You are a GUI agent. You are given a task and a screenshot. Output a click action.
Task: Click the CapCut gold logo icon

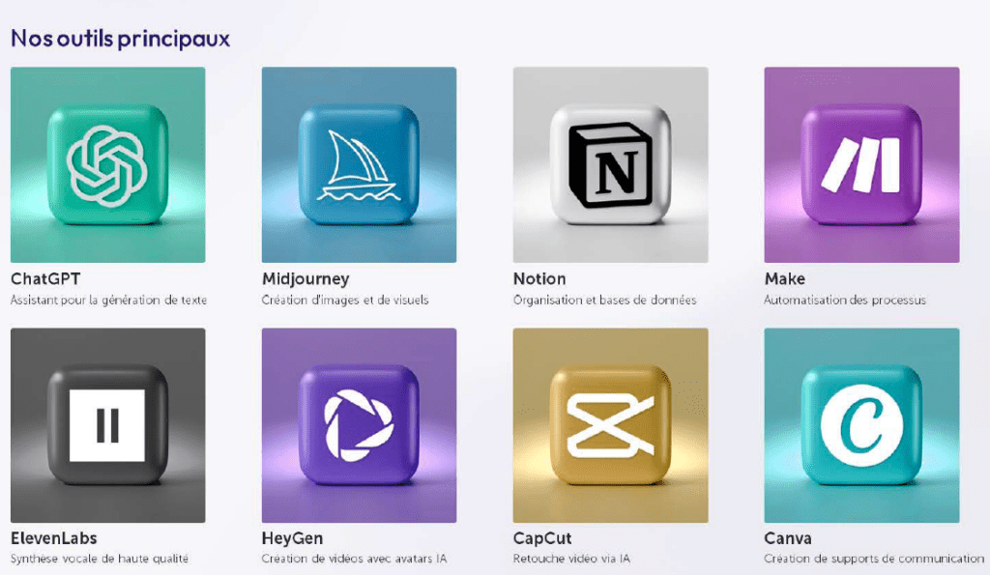click(x=611, y=425)
